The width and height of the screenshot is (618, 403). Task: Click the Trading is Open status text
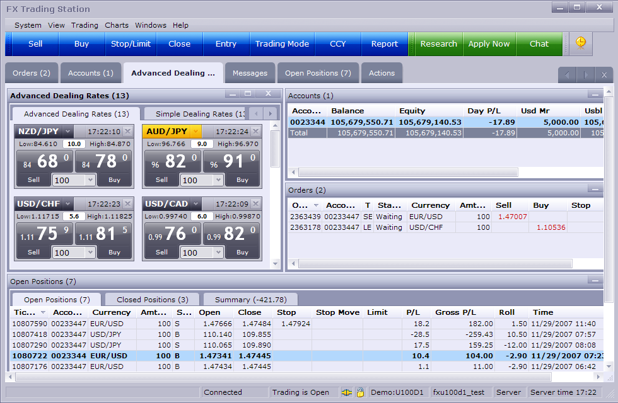tap(301, 392)
